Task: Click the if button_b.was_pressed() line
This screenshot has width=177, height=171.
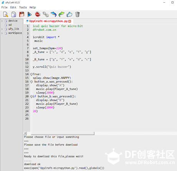Action: click(x=55, y=97)
